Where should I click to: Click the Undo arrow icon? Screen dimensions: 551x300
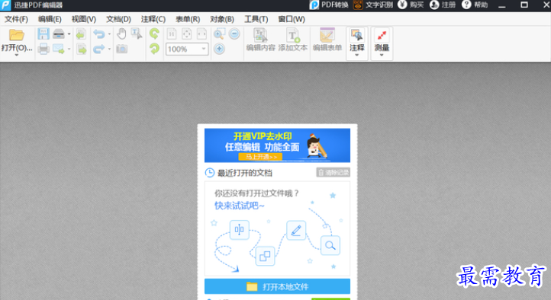pyautogui.click(x=99, y=34)
